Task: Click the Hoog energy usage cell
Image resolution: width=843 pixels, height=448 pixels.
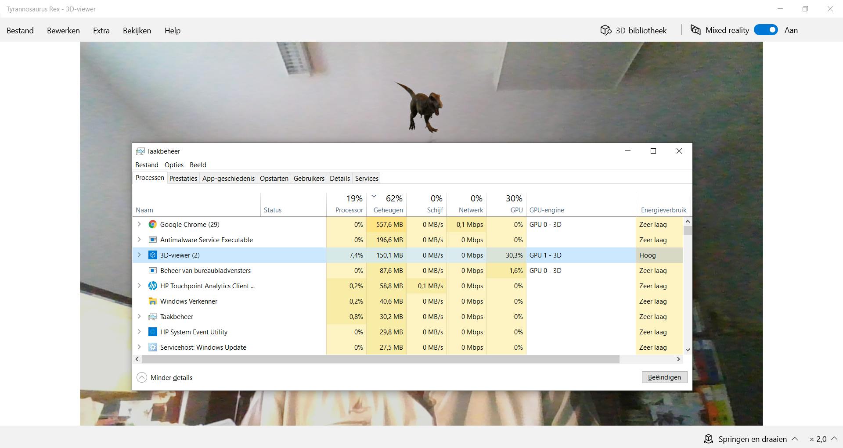Action: coord(659,255)
